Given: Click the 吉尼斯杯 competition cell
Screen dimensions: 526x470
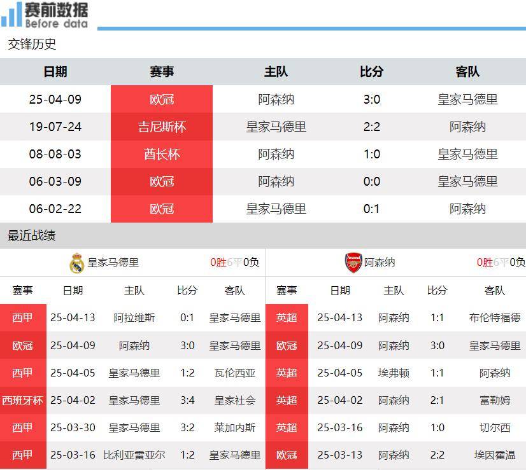Looking at the screenshot, I should click(162, 127).
